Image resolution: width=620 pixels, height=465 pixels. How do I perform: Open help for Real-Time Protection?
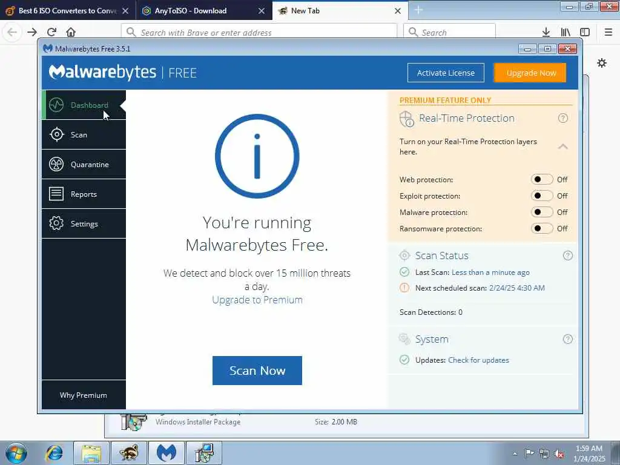(x=563, y=118)
